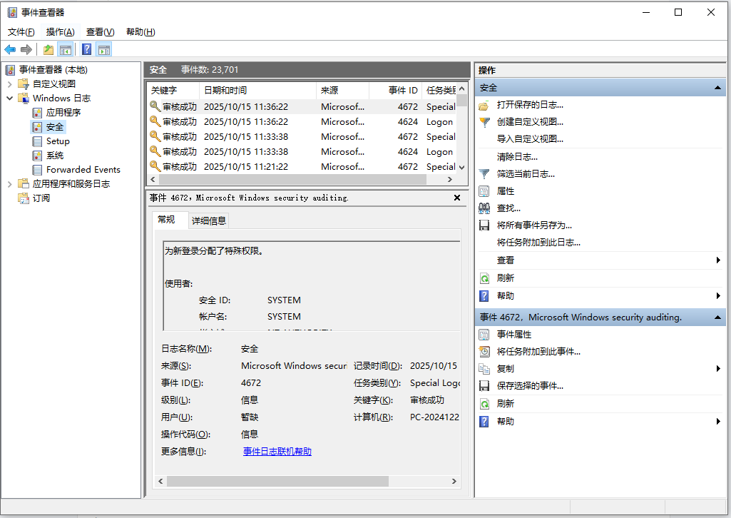
Task: Click the Forward arrow toolbar icon
Action: (26, 49)
